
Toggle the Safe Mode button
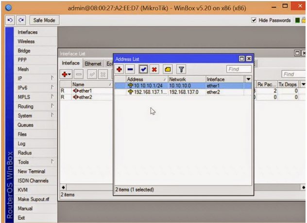tap(44, 20)
